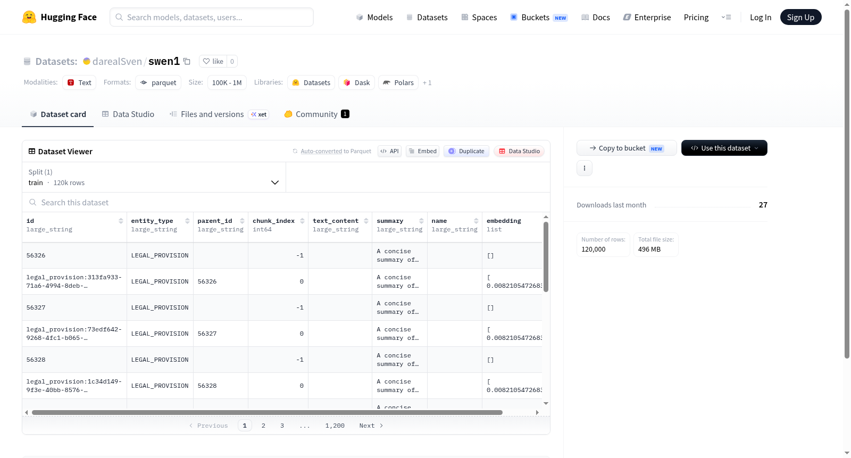
Task: Select the cell with id 56326
Action: point(74,256)
